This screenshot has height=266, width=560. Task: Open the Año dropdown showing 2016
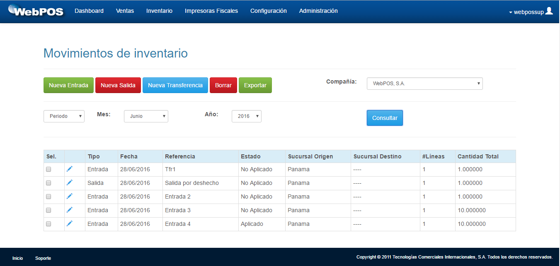point(246,116)
